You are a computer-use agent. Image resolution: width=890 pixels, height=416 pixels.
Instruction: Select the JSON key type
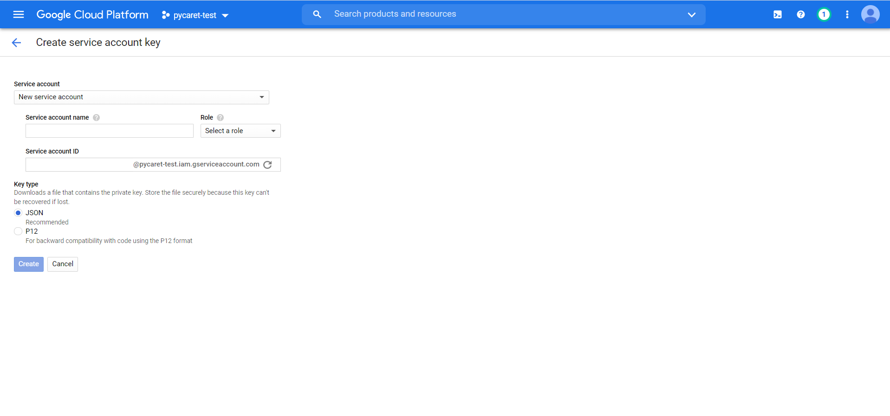(x=18, y=213)
